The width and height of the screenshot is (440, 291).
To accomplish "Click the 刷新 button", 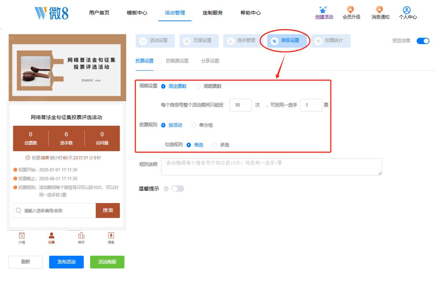I will click(26, 262).
